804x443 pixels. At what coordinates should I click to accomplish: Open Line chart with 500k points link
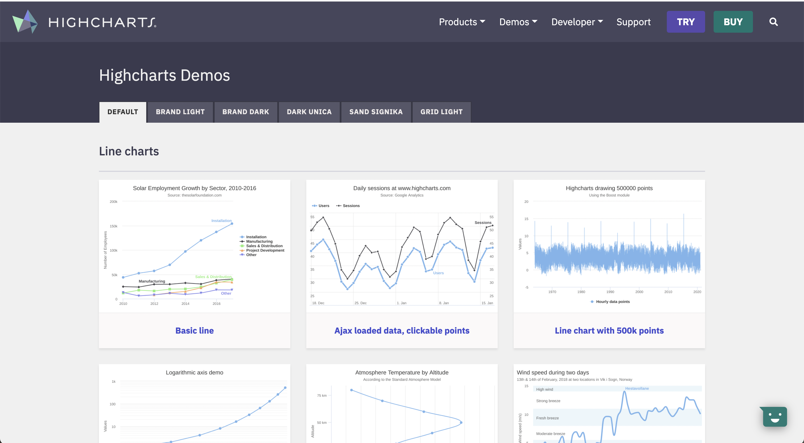point(609,330)
